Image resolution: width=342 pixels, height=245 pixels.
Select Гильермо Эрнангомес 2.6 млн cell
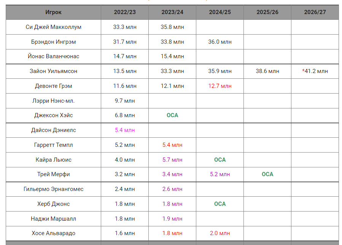click(x=172, y=189)
